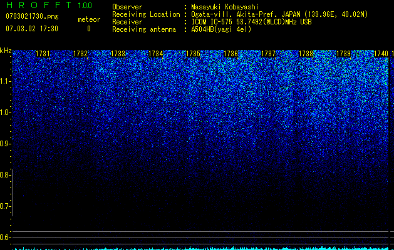The height and width of the screenshot is (250, 394).
Task: Click the Observer label
Action: 127,7
